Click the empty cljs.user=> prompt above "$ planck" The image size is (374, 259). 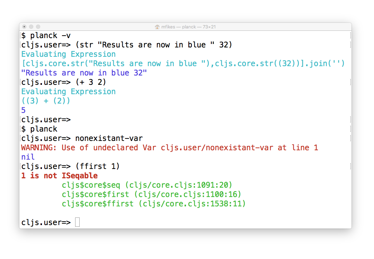46,120
